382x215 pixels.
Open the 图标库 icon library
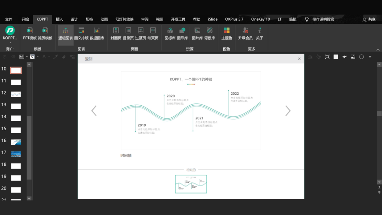coord(170,34)
